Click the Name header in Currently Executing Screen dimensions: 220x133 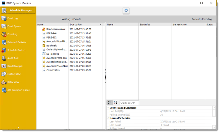122,24
